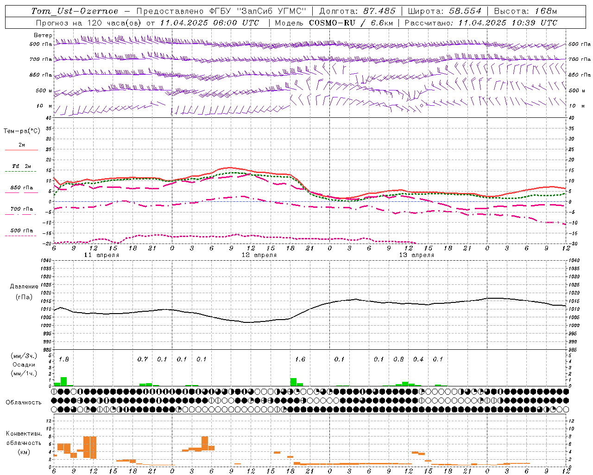Click the (мм/1ч.) unit label

click(23, 373)
